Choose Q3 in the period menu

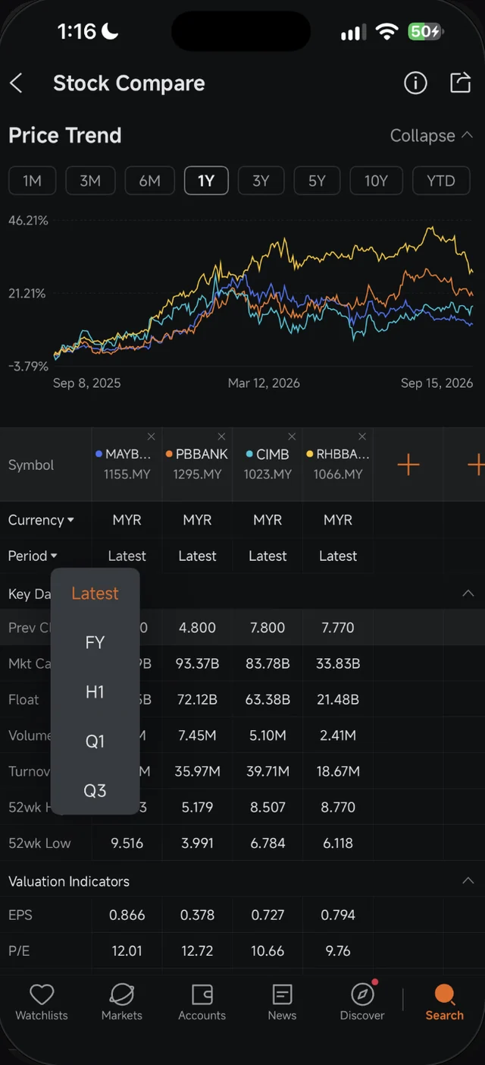click(95, 791)
